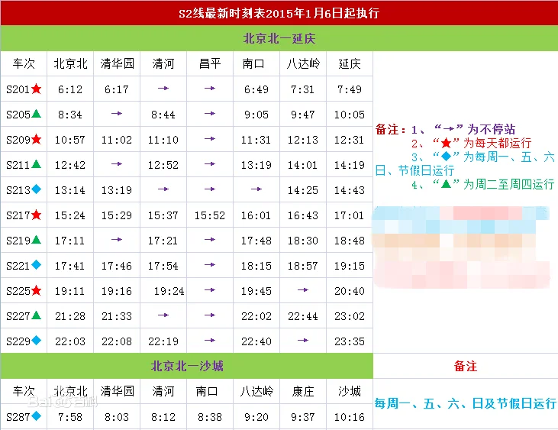558x430 pixels.
Task: Click the blue diamond beside S213
Action: click(x=37, y=189)
